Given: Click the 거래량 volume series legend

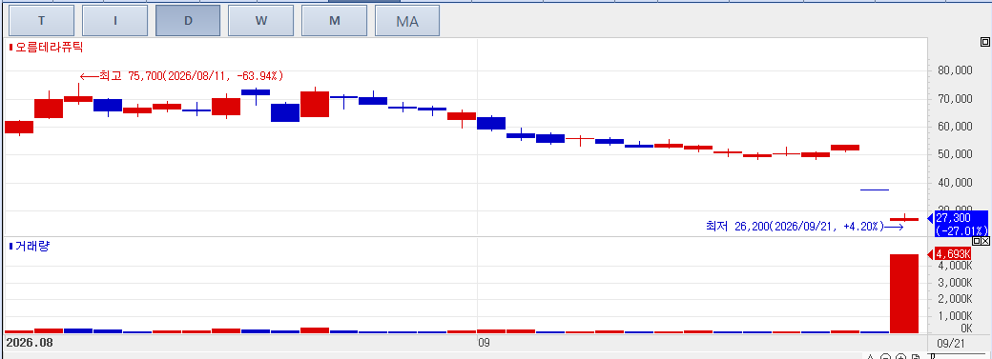Looking at the screenshot, I should 30,246.
